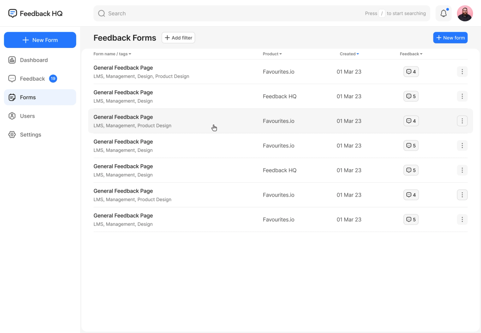Expand the Feedback column dropdown
The width and height of the screenshot is (481, 333).
click(x=411, y=54)
